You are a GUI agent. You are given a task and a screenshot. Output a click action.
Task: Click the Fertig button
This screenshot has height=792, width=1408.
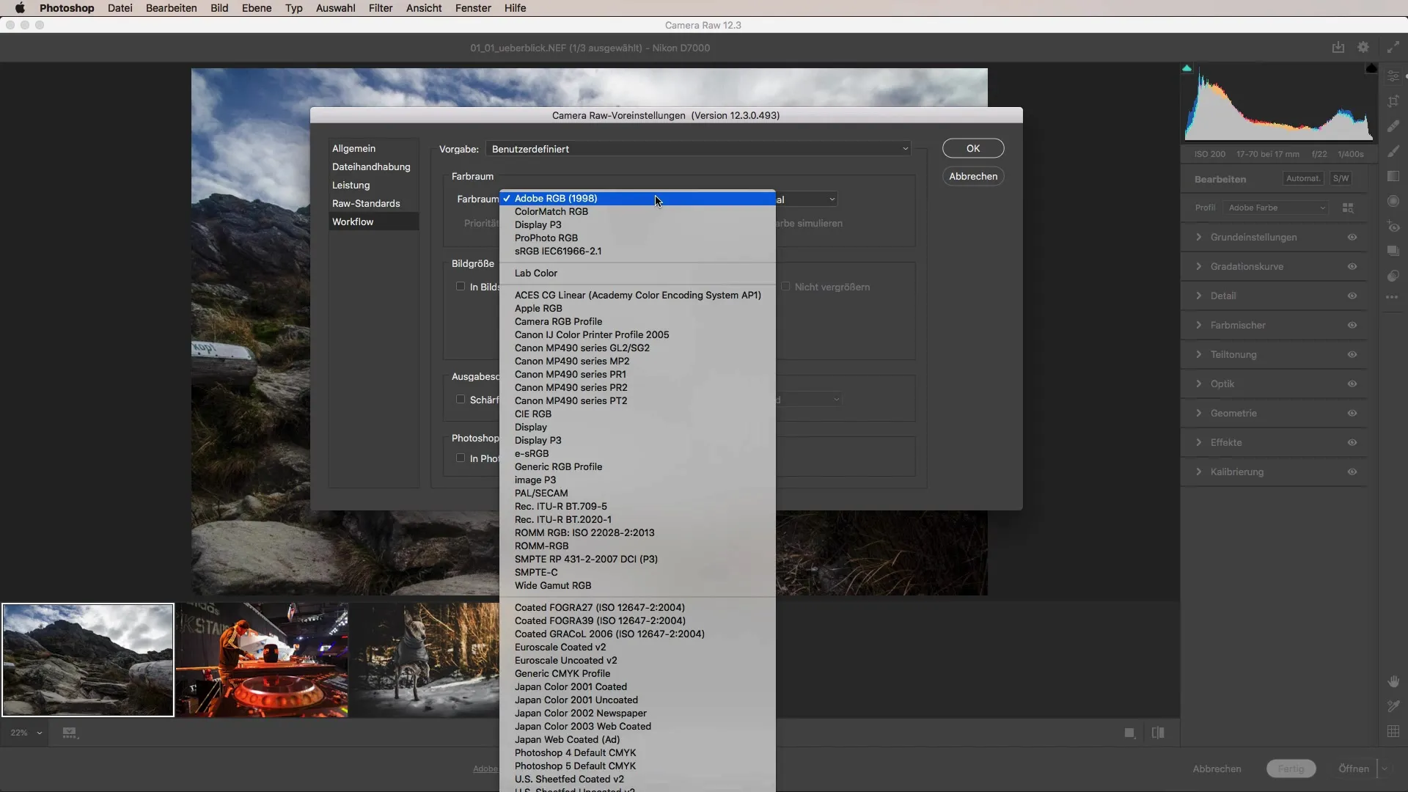(x=1291, y=769)
